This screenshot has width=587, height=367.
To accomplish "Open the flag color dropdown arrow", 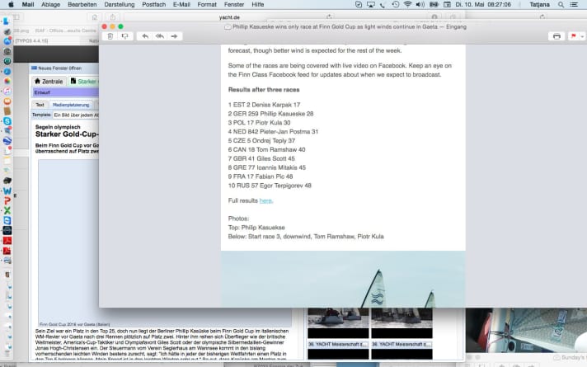I will pyautogui.click(x=582, y=36).
